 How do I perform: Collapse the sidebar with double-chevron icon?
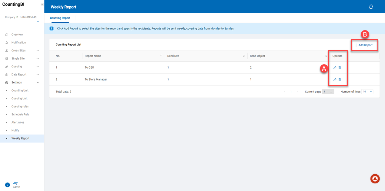(x=42, y=5)
